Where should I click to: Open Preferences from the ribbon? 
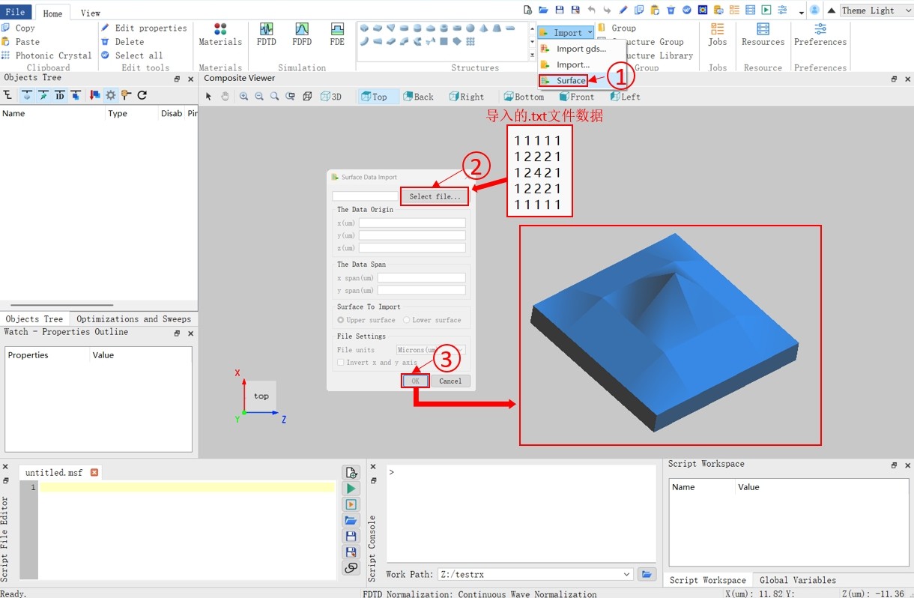pyautogui.click(x=820, y=33)
